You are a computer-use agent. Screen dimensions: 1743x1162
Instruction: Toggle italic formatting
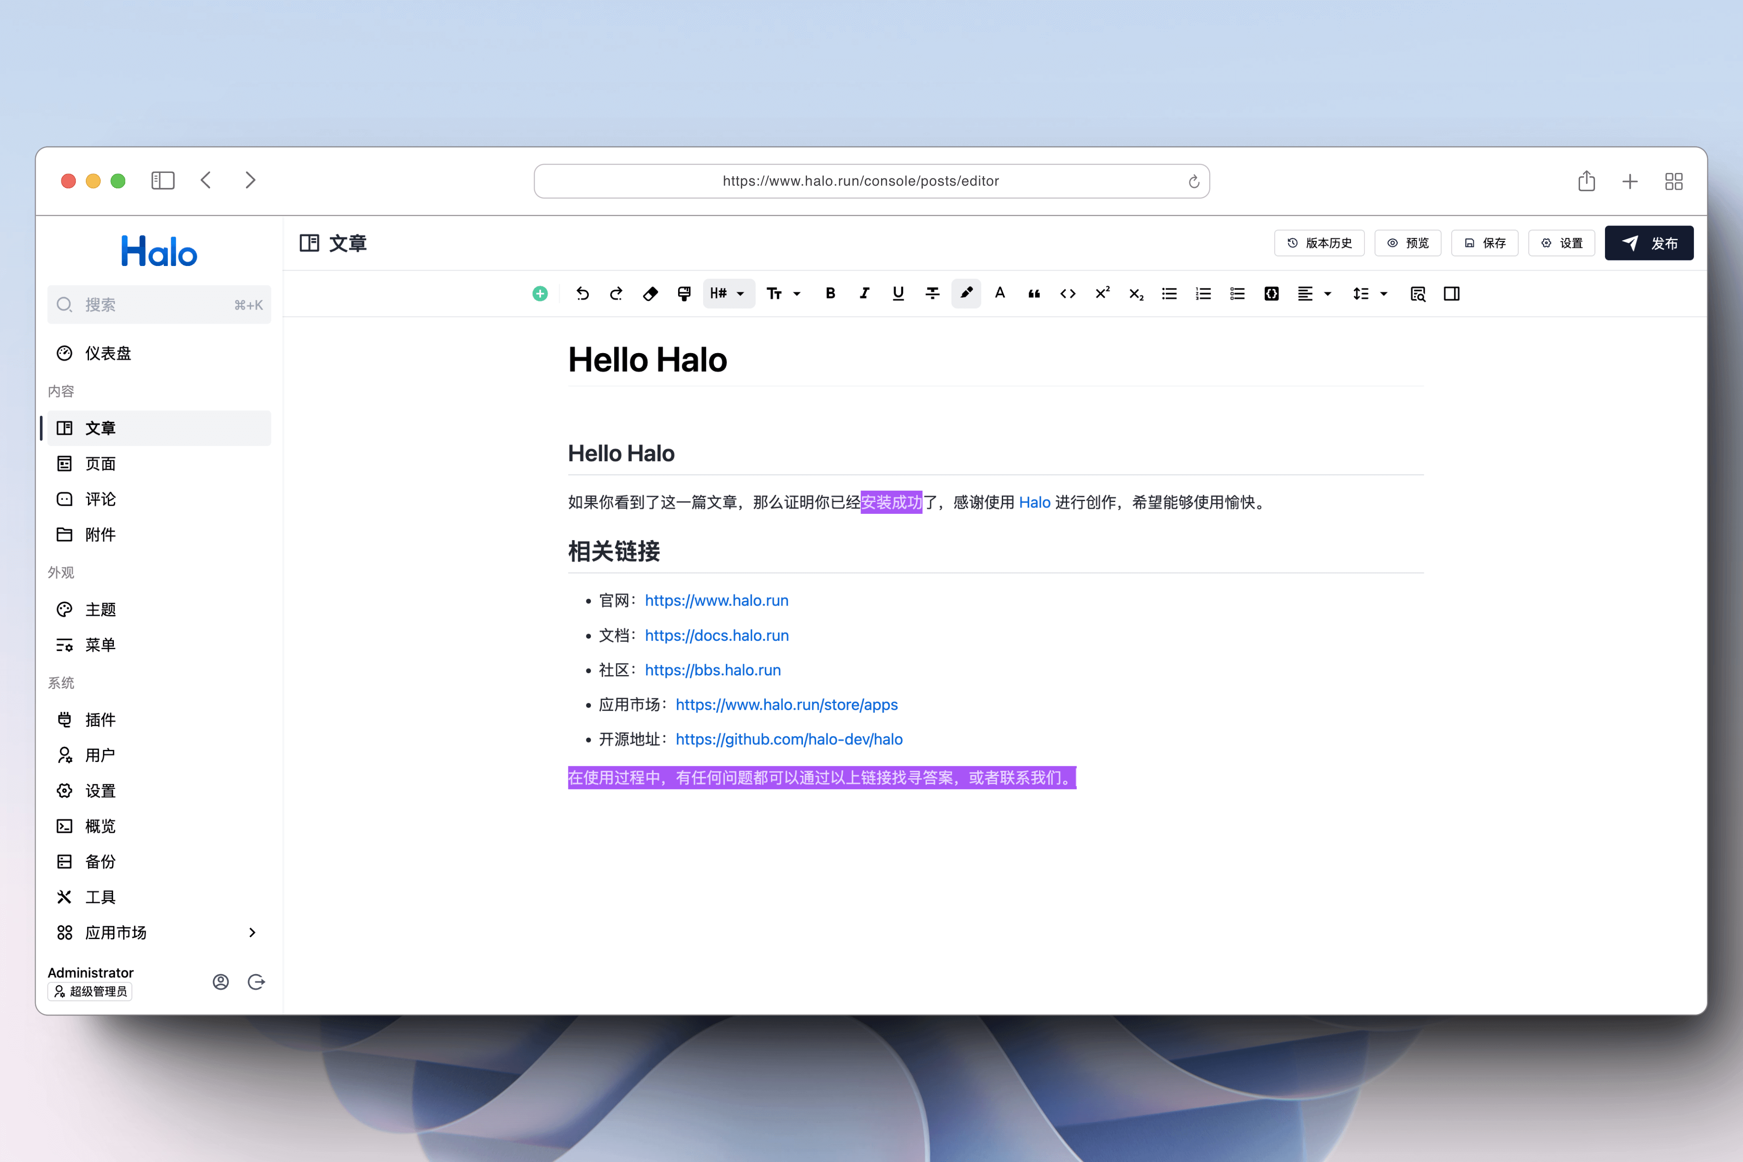tap(864, 294)
